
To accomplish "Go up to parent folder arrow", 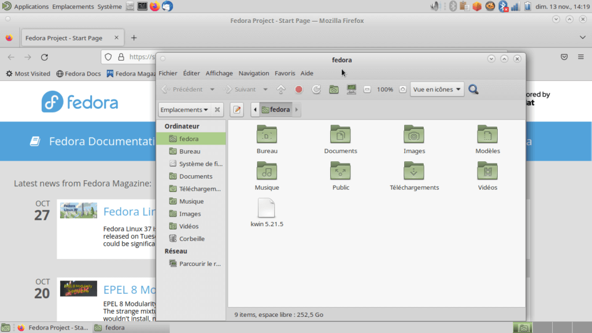I will [281, 90].
